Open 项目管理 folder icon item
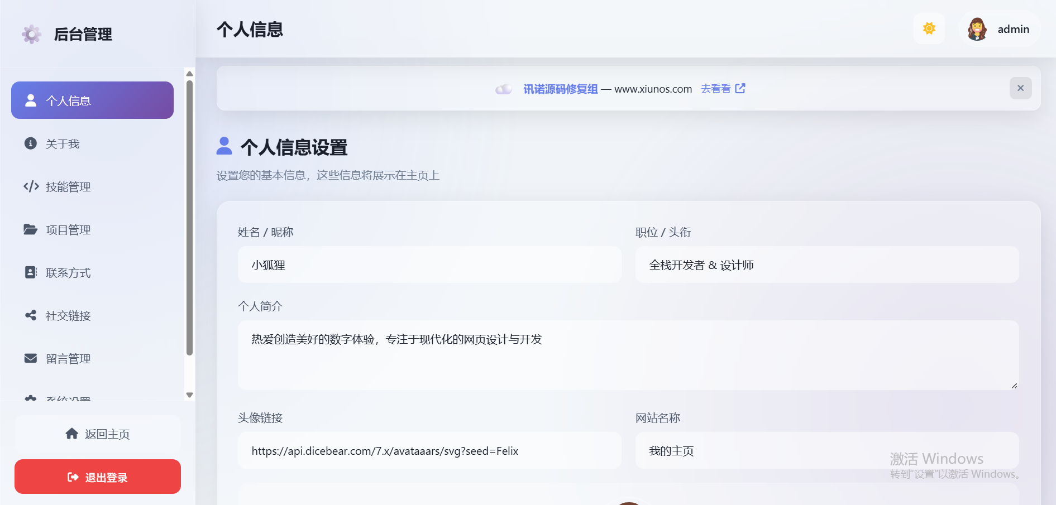This screenshot has width=1056, height=505. pyautogui.click(x=31, y=229)
